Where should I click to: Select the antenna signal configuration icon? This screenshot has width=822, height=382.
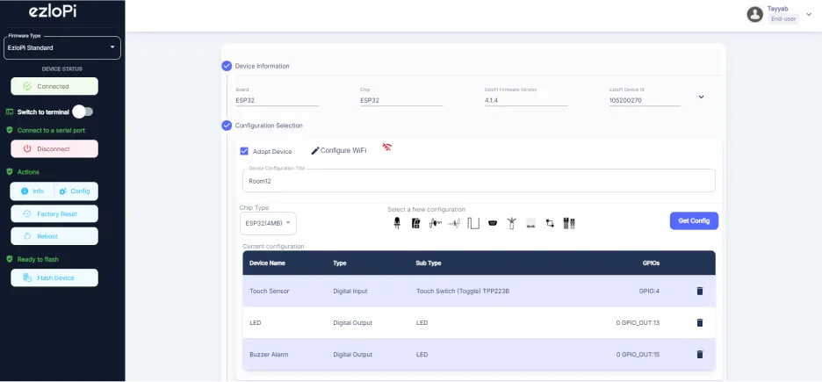[511, 223]
